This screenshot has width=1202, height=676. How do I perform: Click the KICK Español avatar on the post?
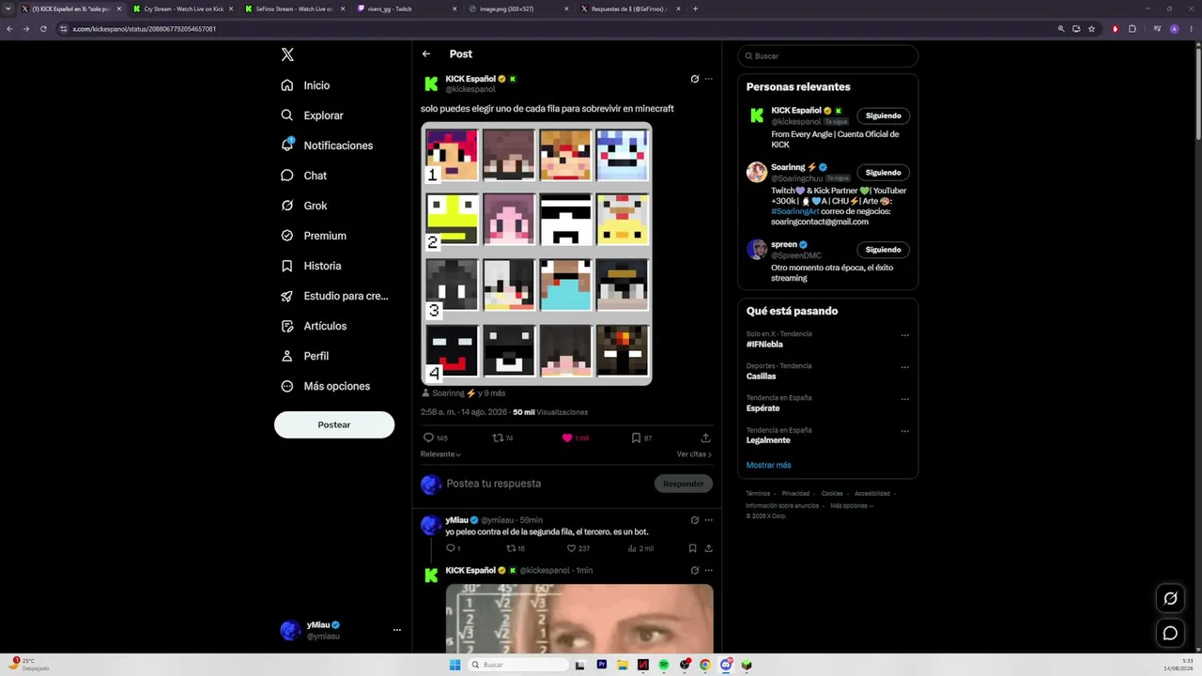(431, 84)
